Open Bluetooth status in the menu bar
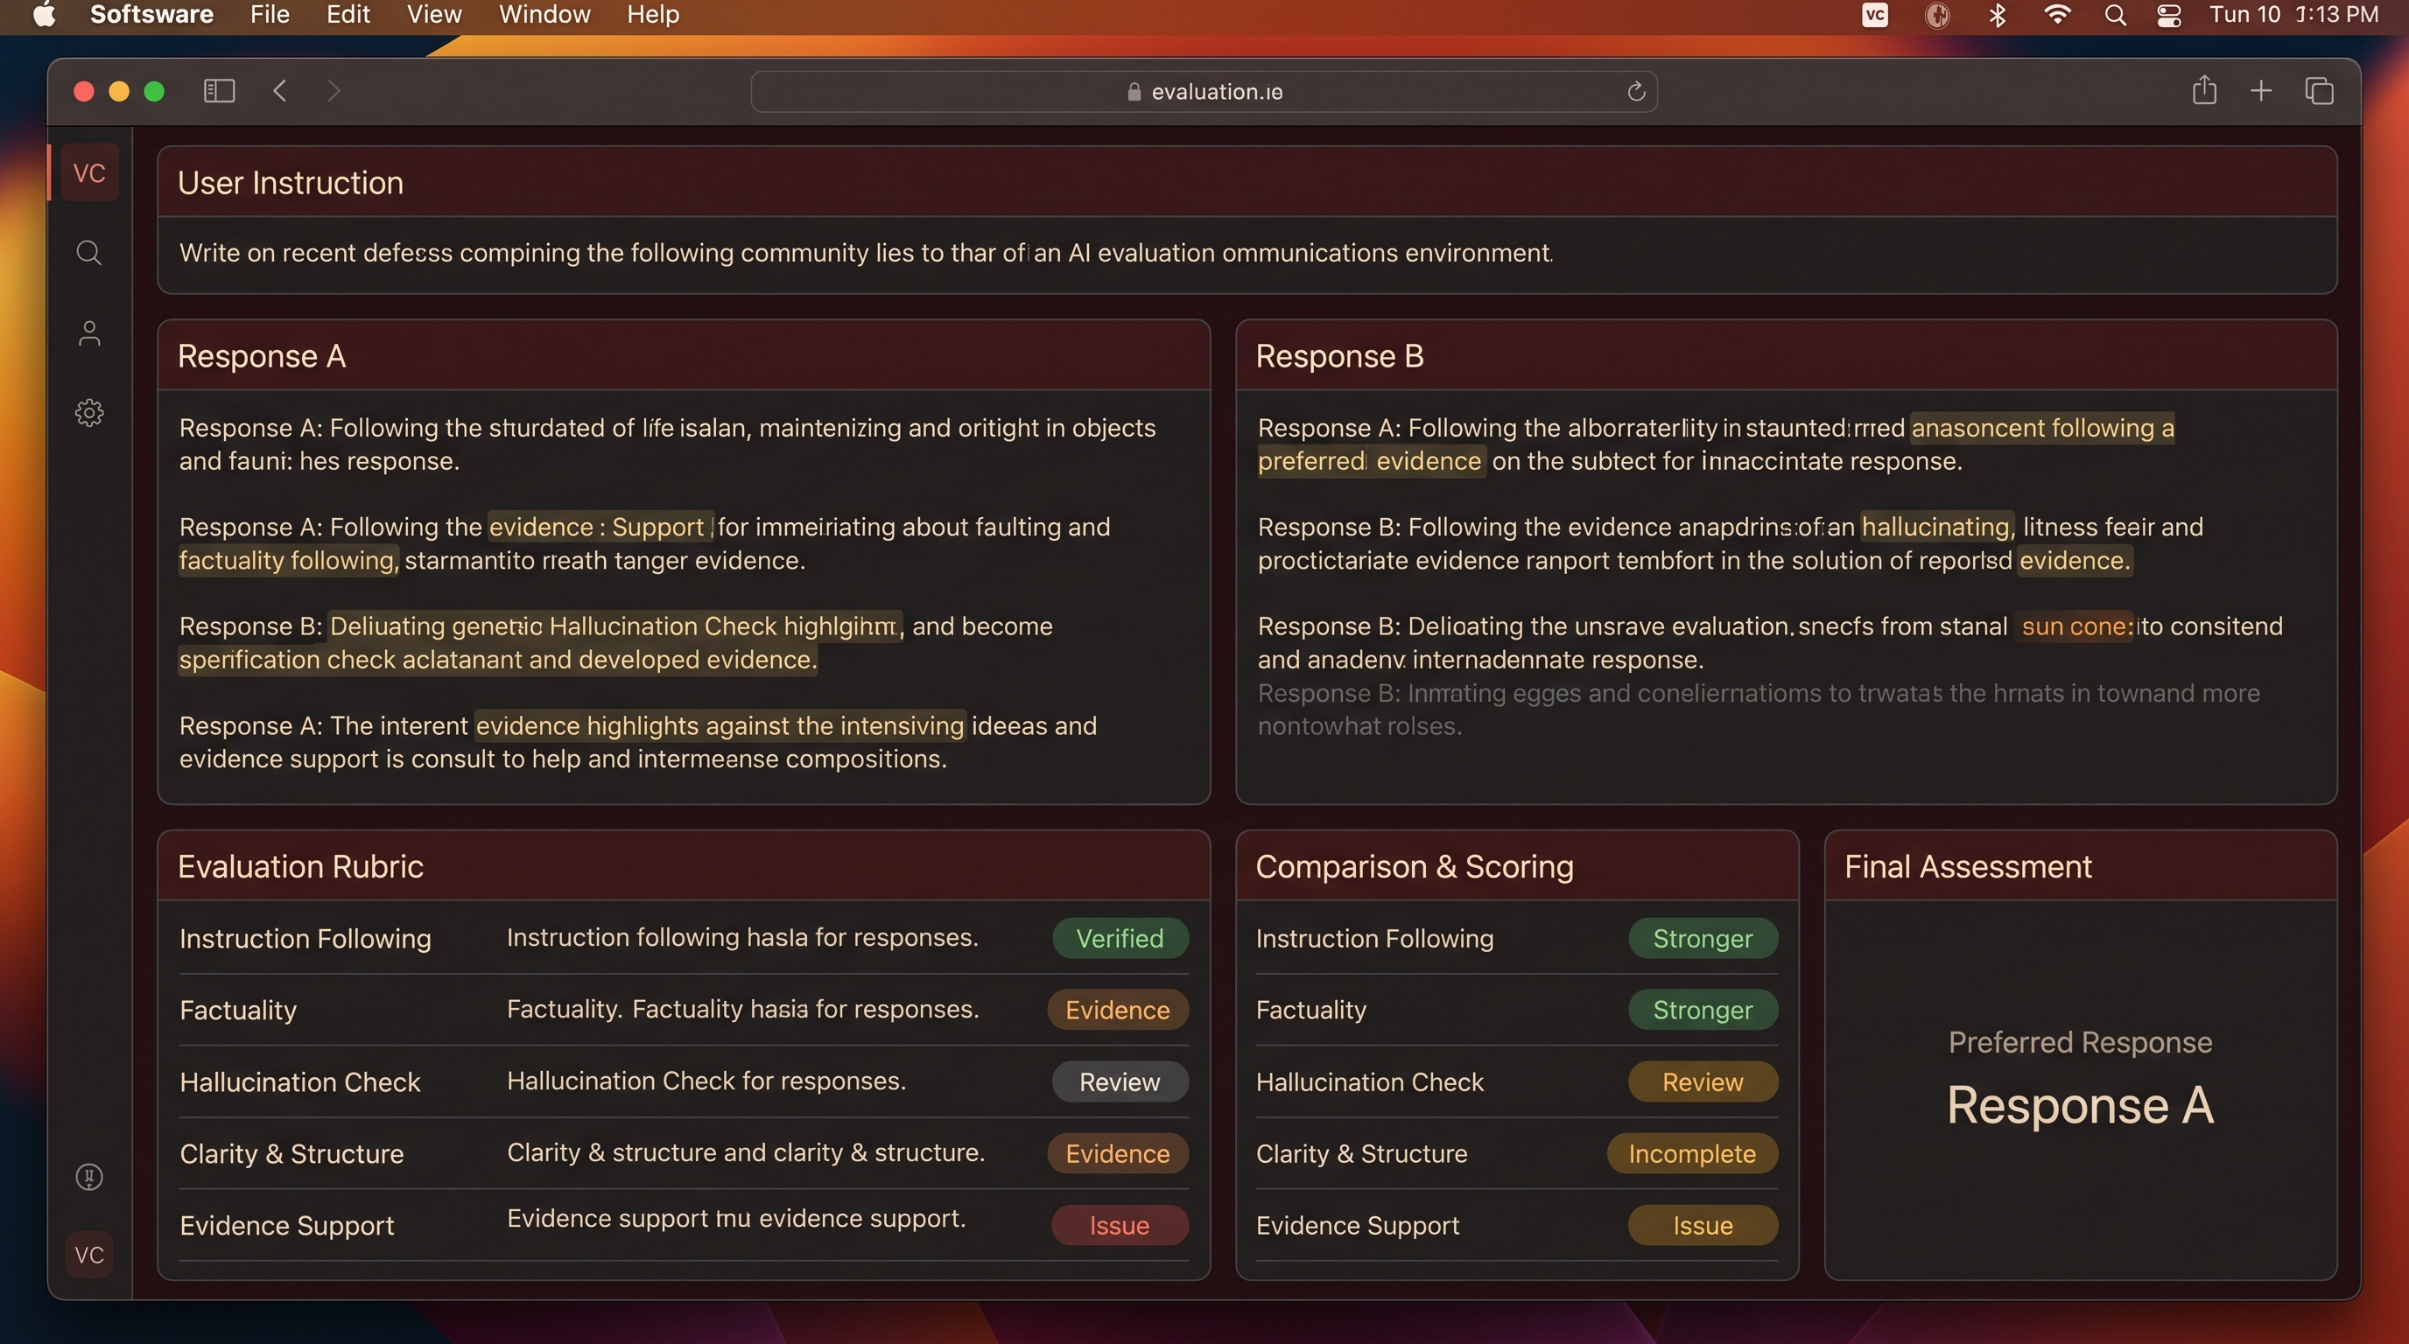Screen dimensions: 2409x1344 (x=1998, y=15)
